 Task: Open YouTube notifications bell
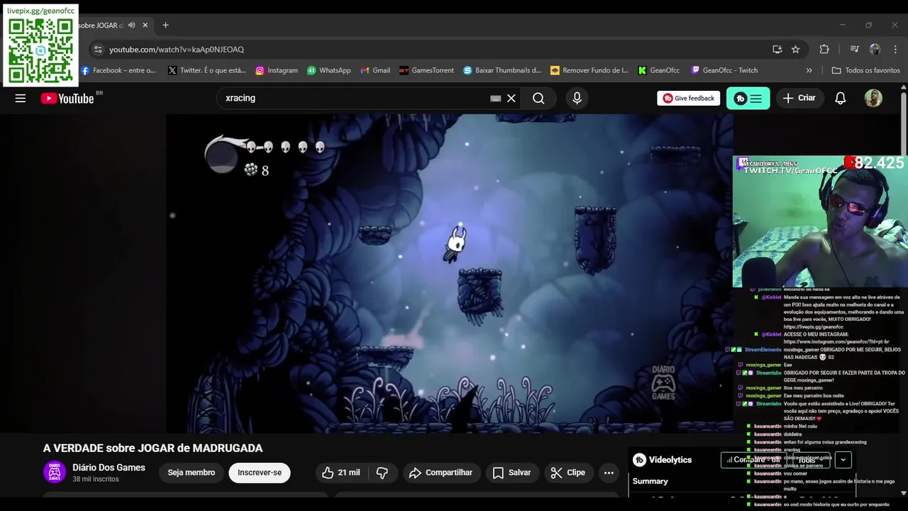tap(840, 99)
